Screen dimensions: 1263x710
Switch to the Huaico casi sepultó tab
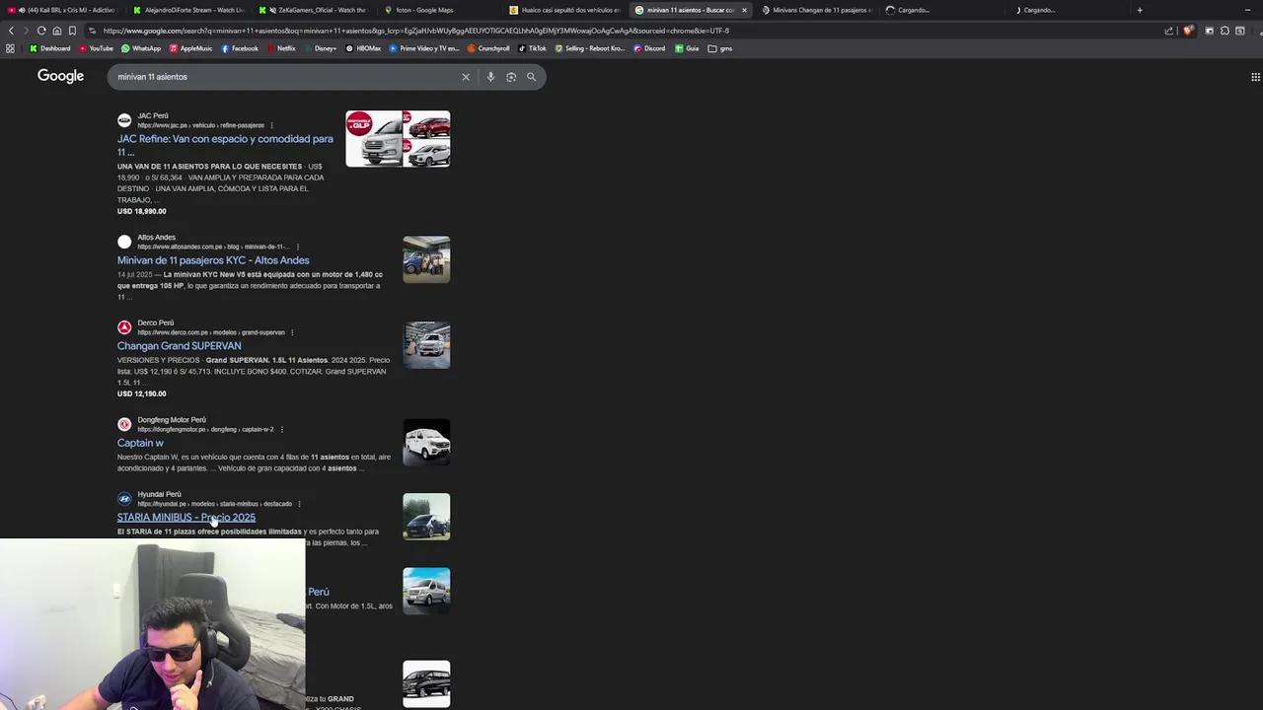pyautogui.click(x=564, y=10)
